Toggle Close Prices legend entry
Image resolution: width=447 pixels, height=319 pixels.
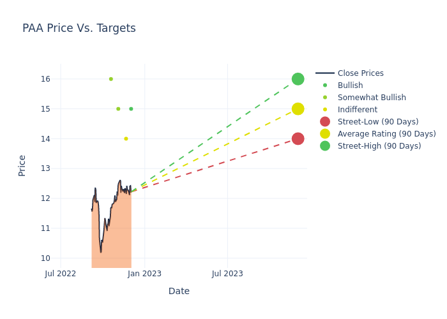point(360,73)
